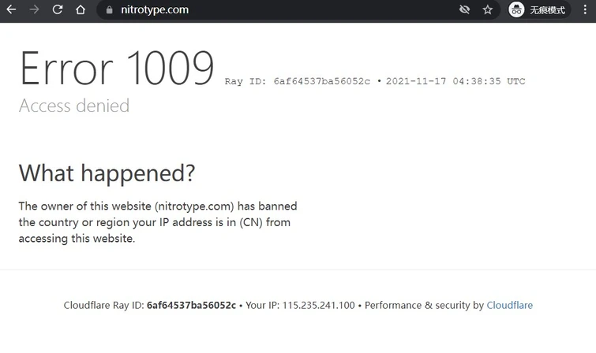
Task: Bookmark this page with the star
Action: pos(488,10)
